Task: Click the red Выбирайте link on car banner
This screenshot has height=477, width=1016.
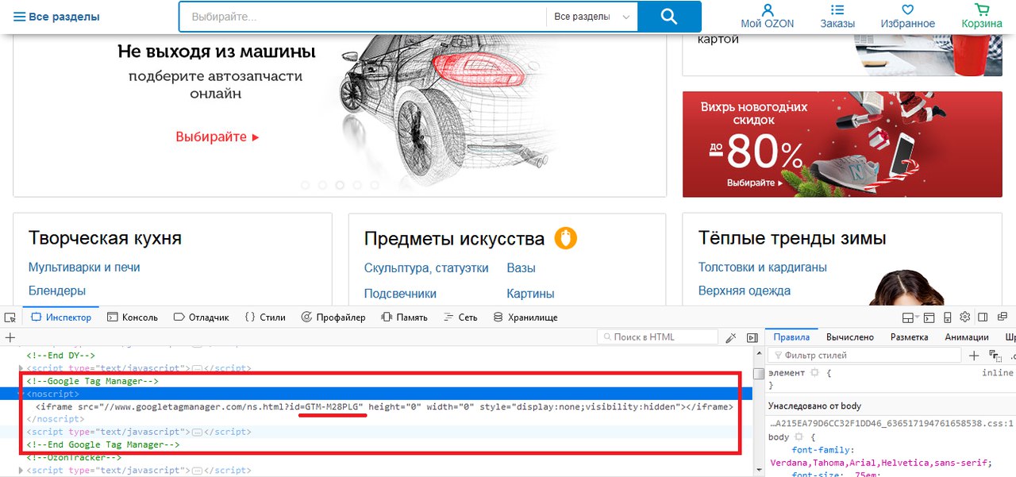Action: (x=217, y=137)
